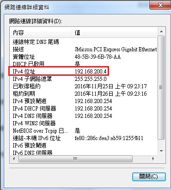
Task: Select the 已取得租約 row
Action: point(84,86)
